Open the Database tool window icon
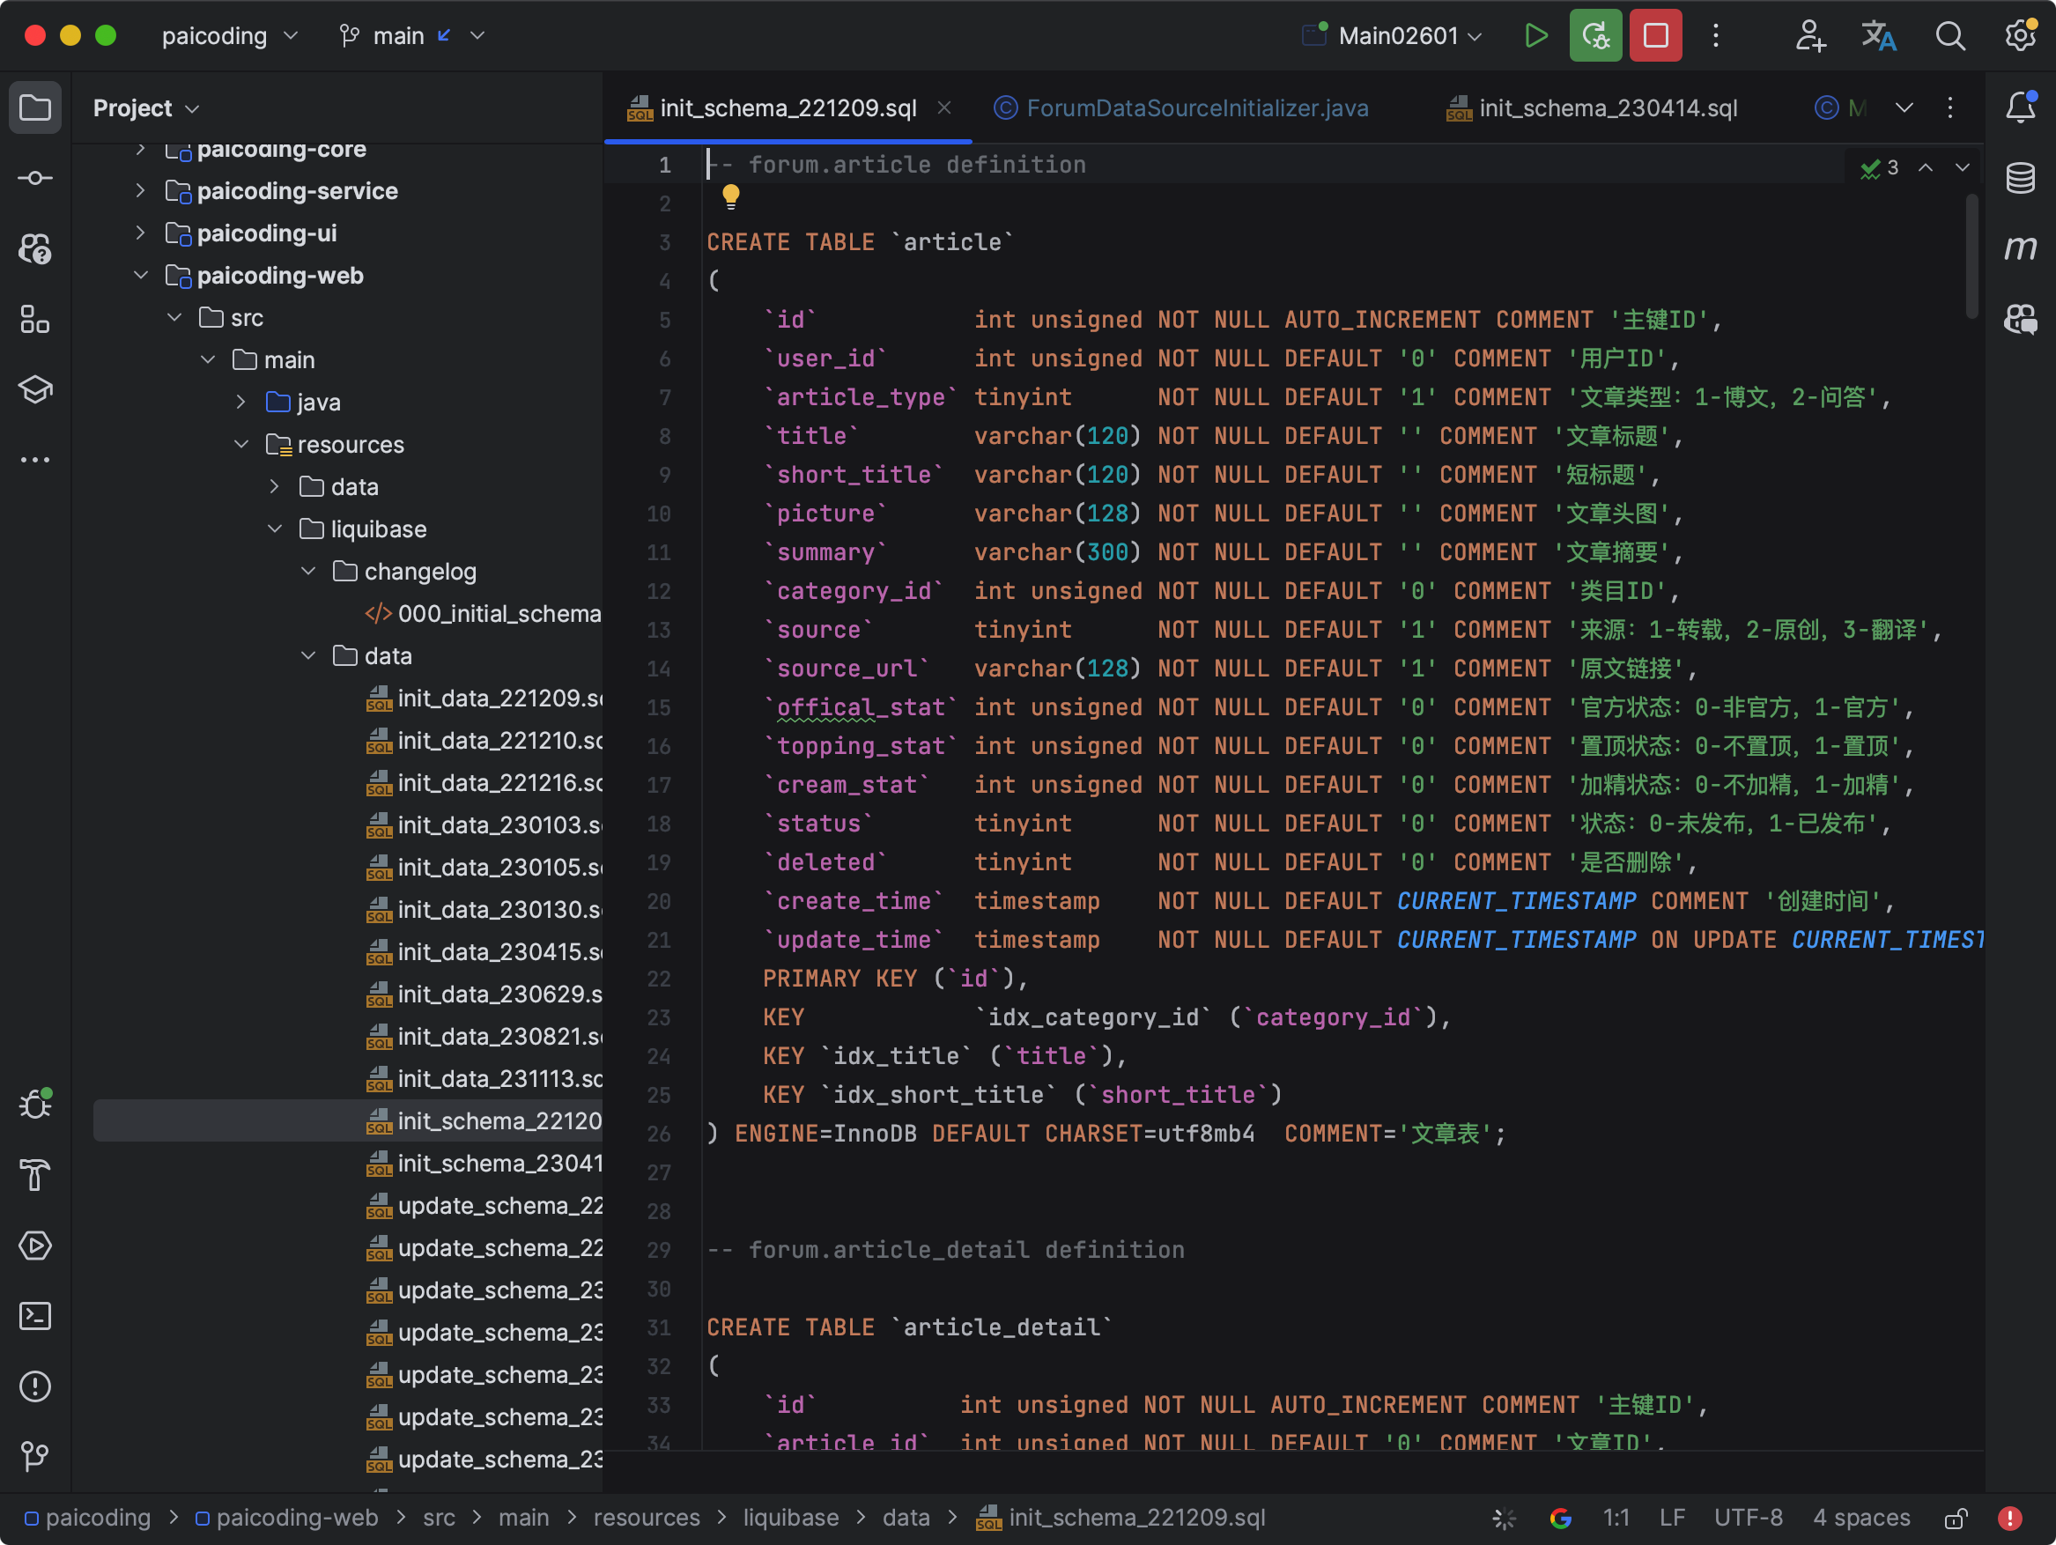 [2020, 178]
